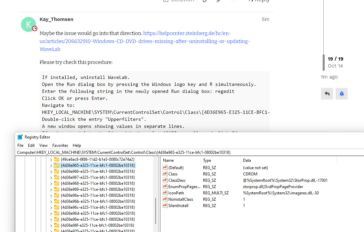
Task: Click the registry tree vertical scrollbar
Action: pyautogui.click(x=155, y=211)
